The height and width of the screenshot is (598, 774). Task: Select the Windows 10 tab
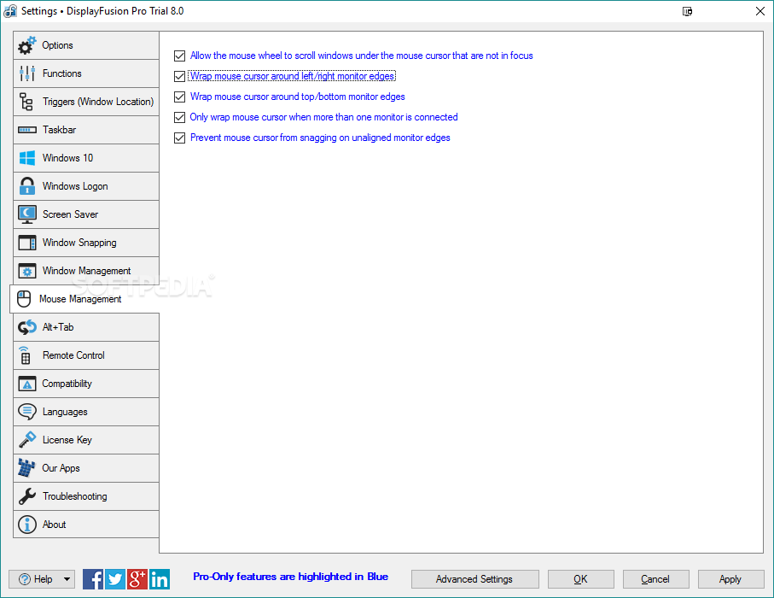86,158
